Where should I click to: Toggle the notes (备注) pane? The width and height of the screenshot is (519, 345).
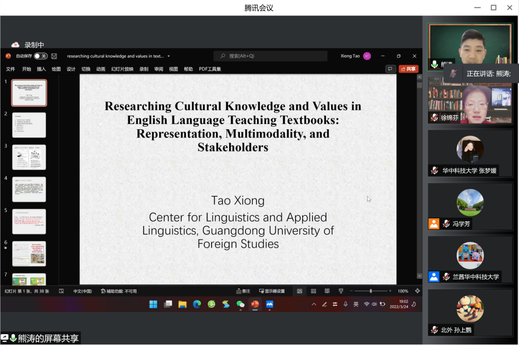pos(243,291)
